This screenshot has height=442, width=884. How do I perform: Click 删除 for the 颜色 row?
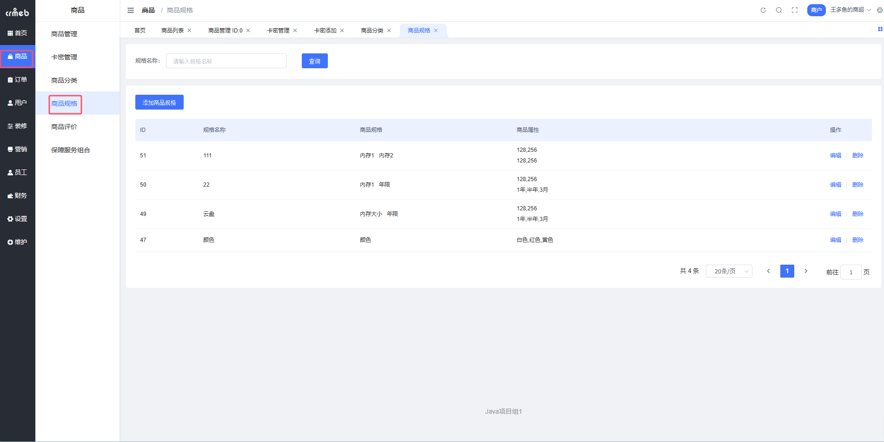coord(857,240)
